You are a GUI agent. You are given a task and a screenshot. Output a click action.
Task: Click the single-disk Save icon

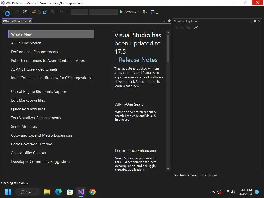39,12
